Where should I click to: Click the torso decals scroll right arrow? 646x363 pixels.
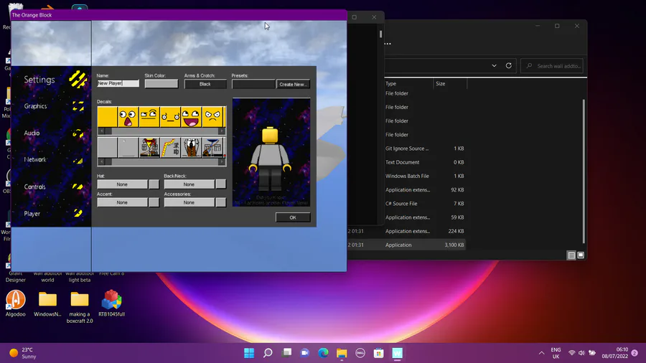222,161
